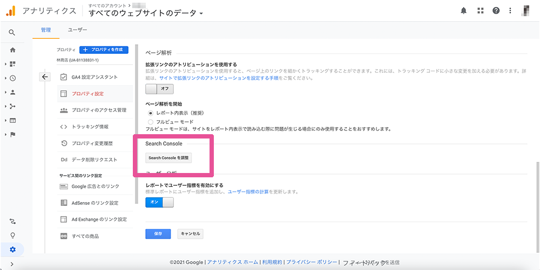This screenshot has height=270, width=540.
Task: Click すべてのアカウント breadcrumb text
Action: (107, 5)
